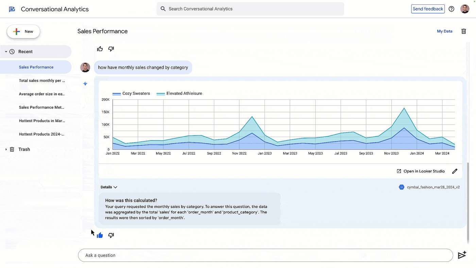Viewport: 476px width, 268px height.
Task: Click the Conversational Analytics logo icon
Action: pyautogui.click(x=12, y=9)
